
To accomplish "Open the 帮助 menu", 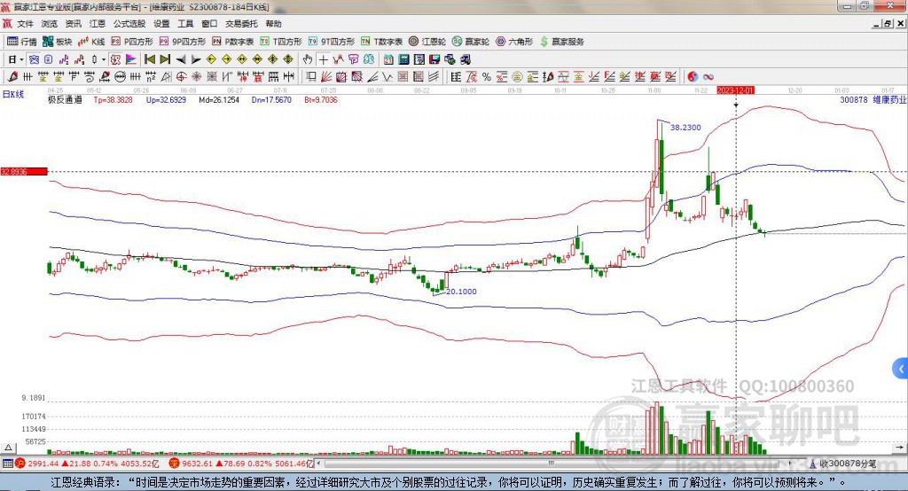I will 273,24.
